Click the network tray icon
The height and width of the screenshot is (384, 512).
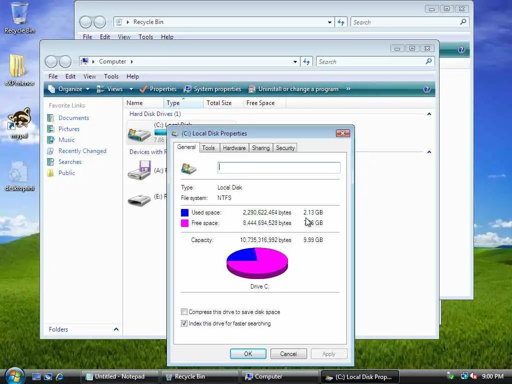pyautogui.click(x=464, y=376)
